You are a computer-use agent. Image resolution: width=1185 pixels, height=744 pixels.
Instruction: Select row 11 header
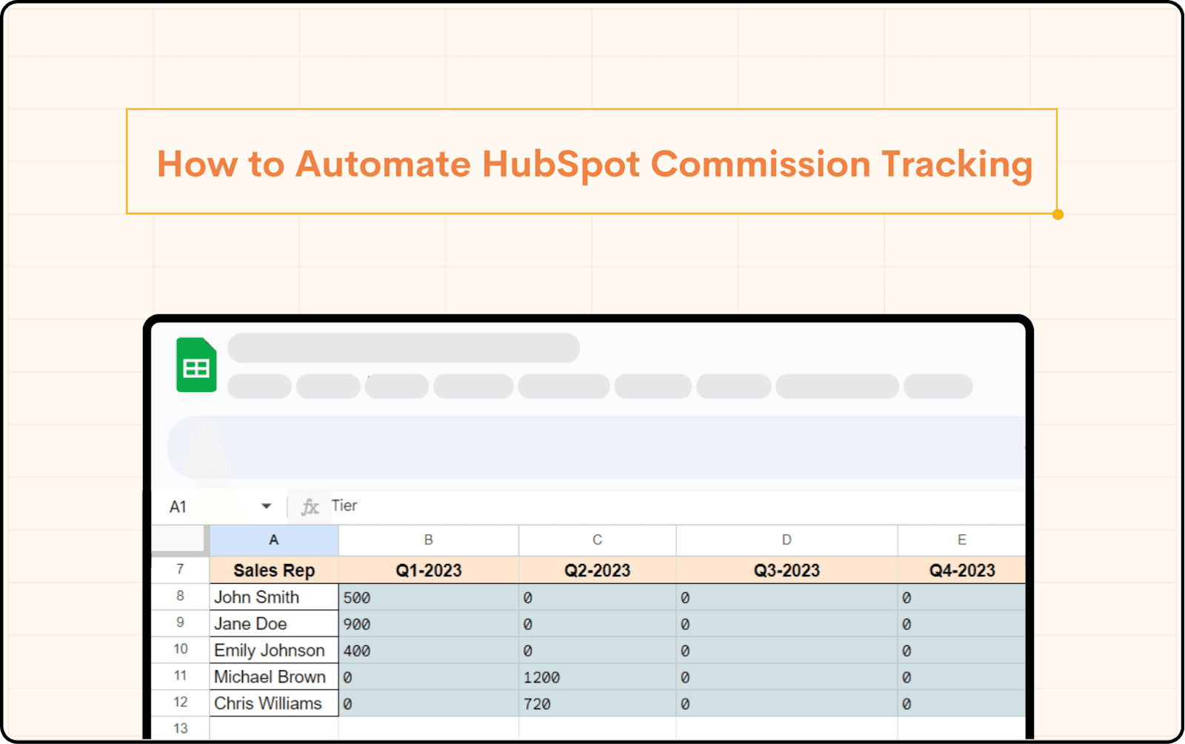coord(180,676)
